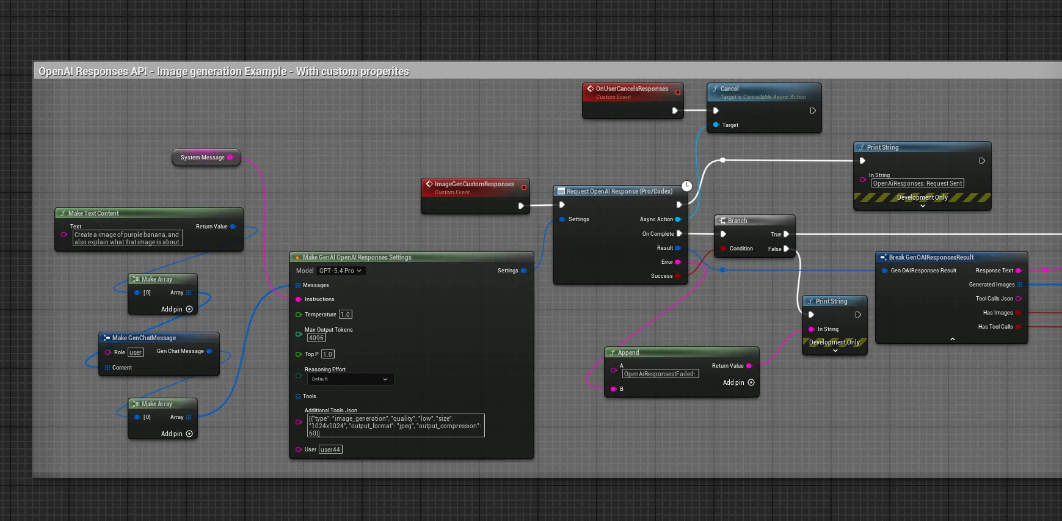Click the System Message magenta output pin
The width and height of the screenshot is (1062, 521).
(230, 158)
